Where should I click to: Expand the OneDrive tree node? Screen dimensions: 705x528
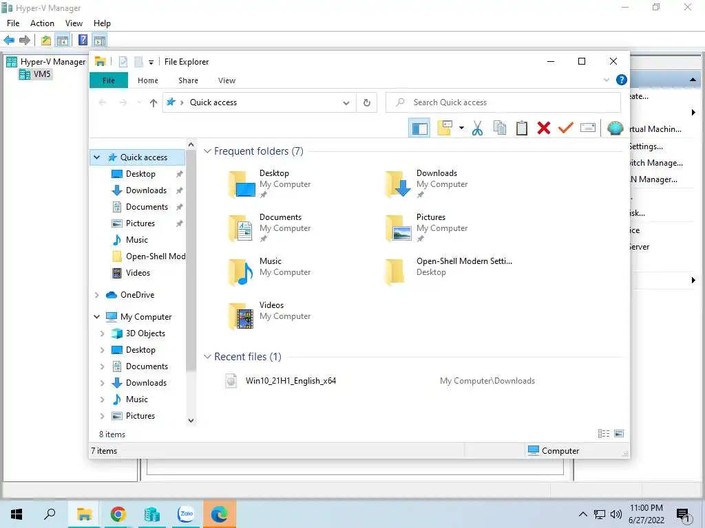(96, 295)
